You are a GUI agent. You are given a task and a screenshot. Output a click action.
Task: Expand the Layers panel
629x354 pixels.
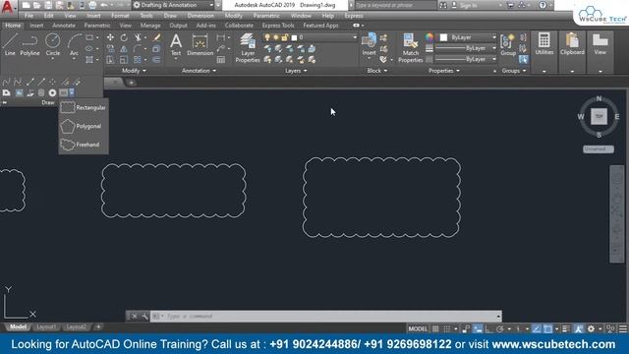click(296, 71)
